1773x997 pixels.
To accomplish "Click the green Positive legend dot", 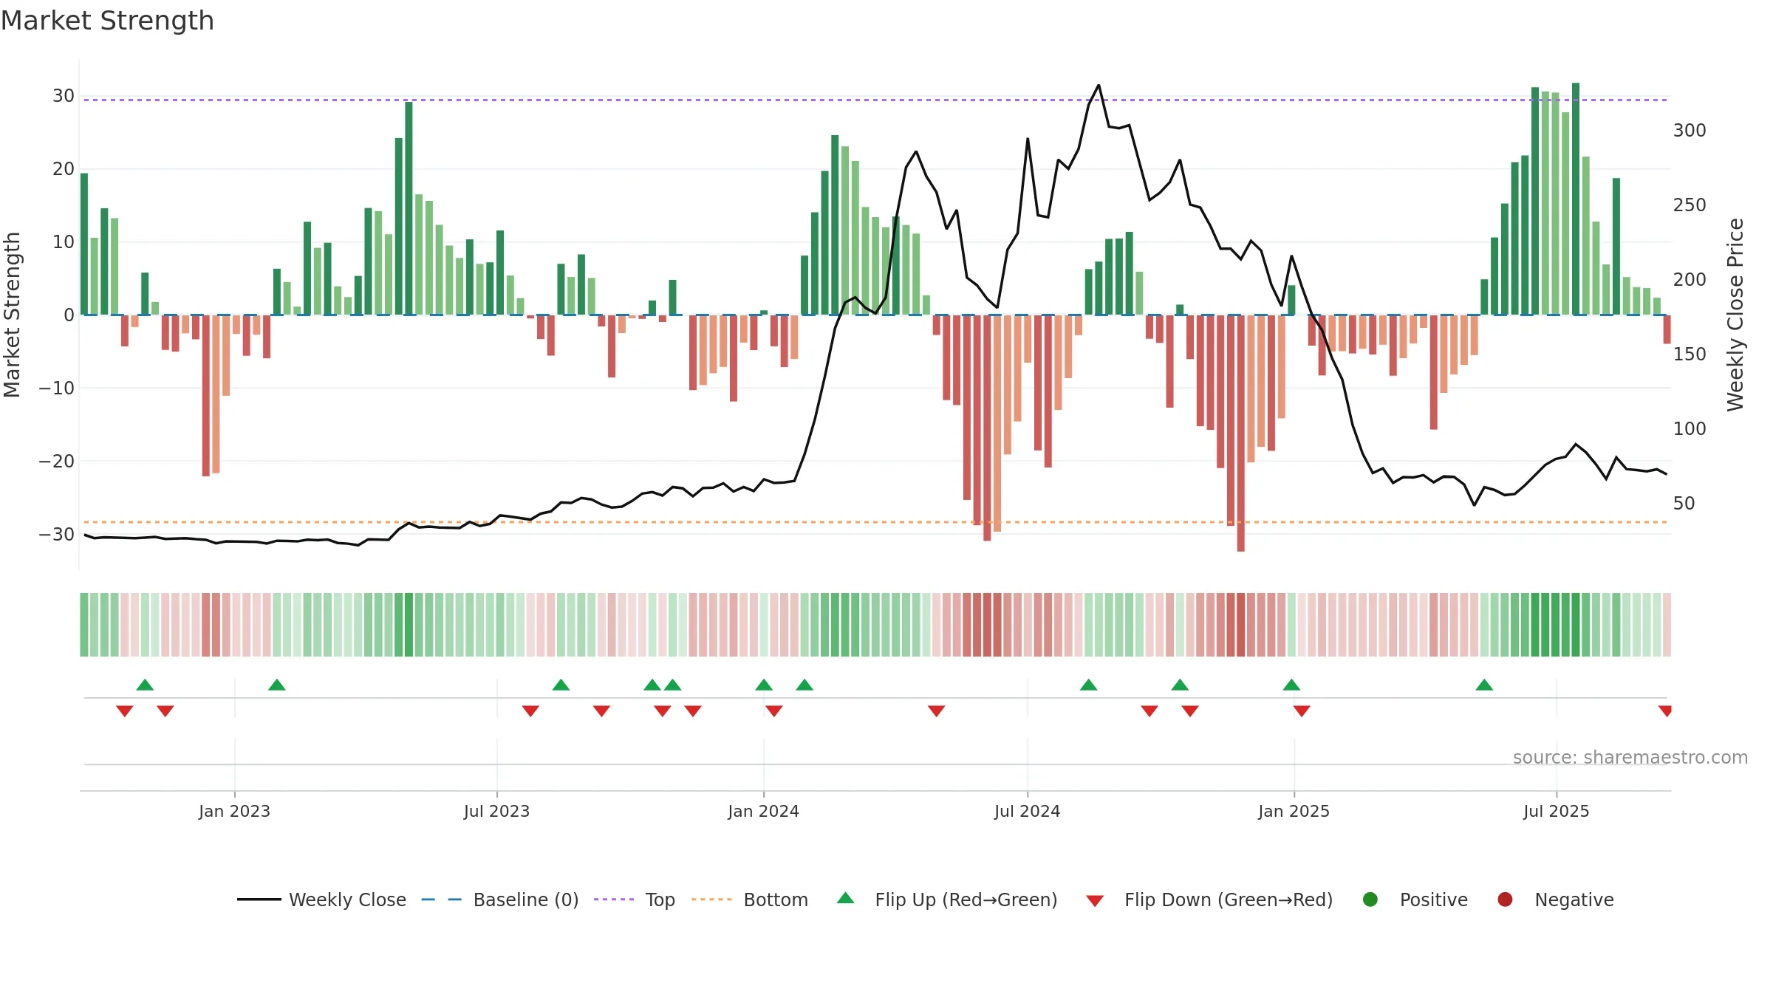I will pyautogui.click(x=1370, y=900).
